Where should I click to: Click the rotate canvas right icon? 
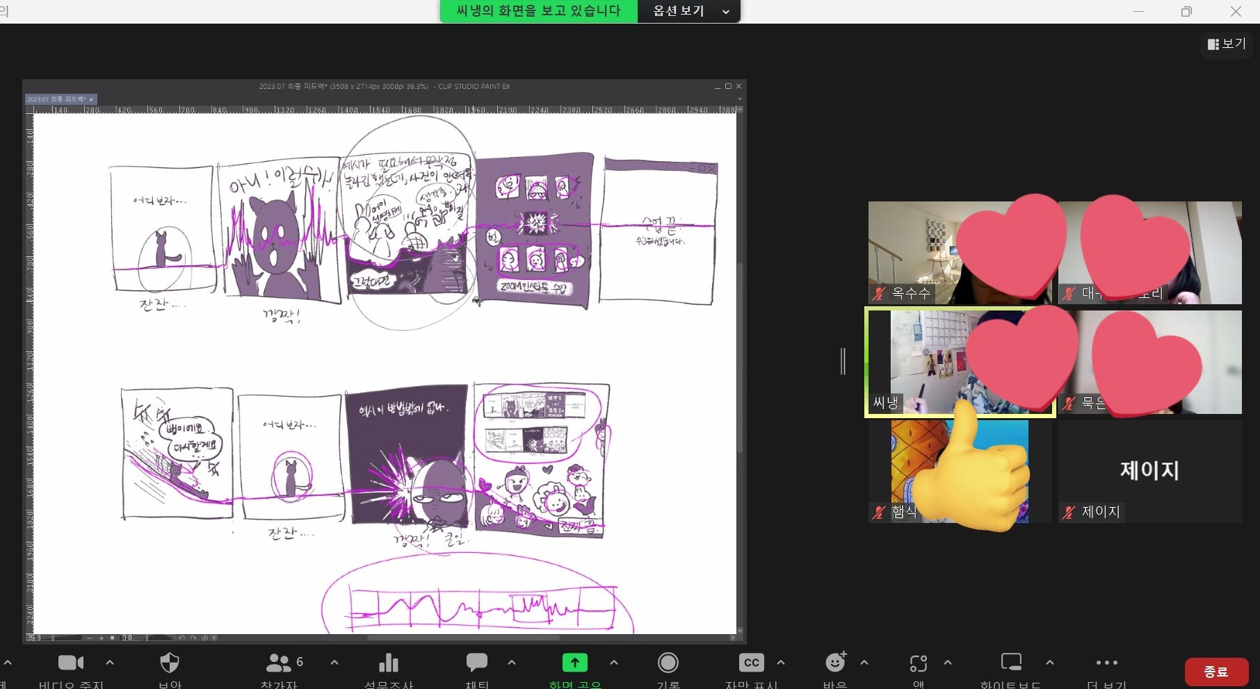click(x=193, y=638)
